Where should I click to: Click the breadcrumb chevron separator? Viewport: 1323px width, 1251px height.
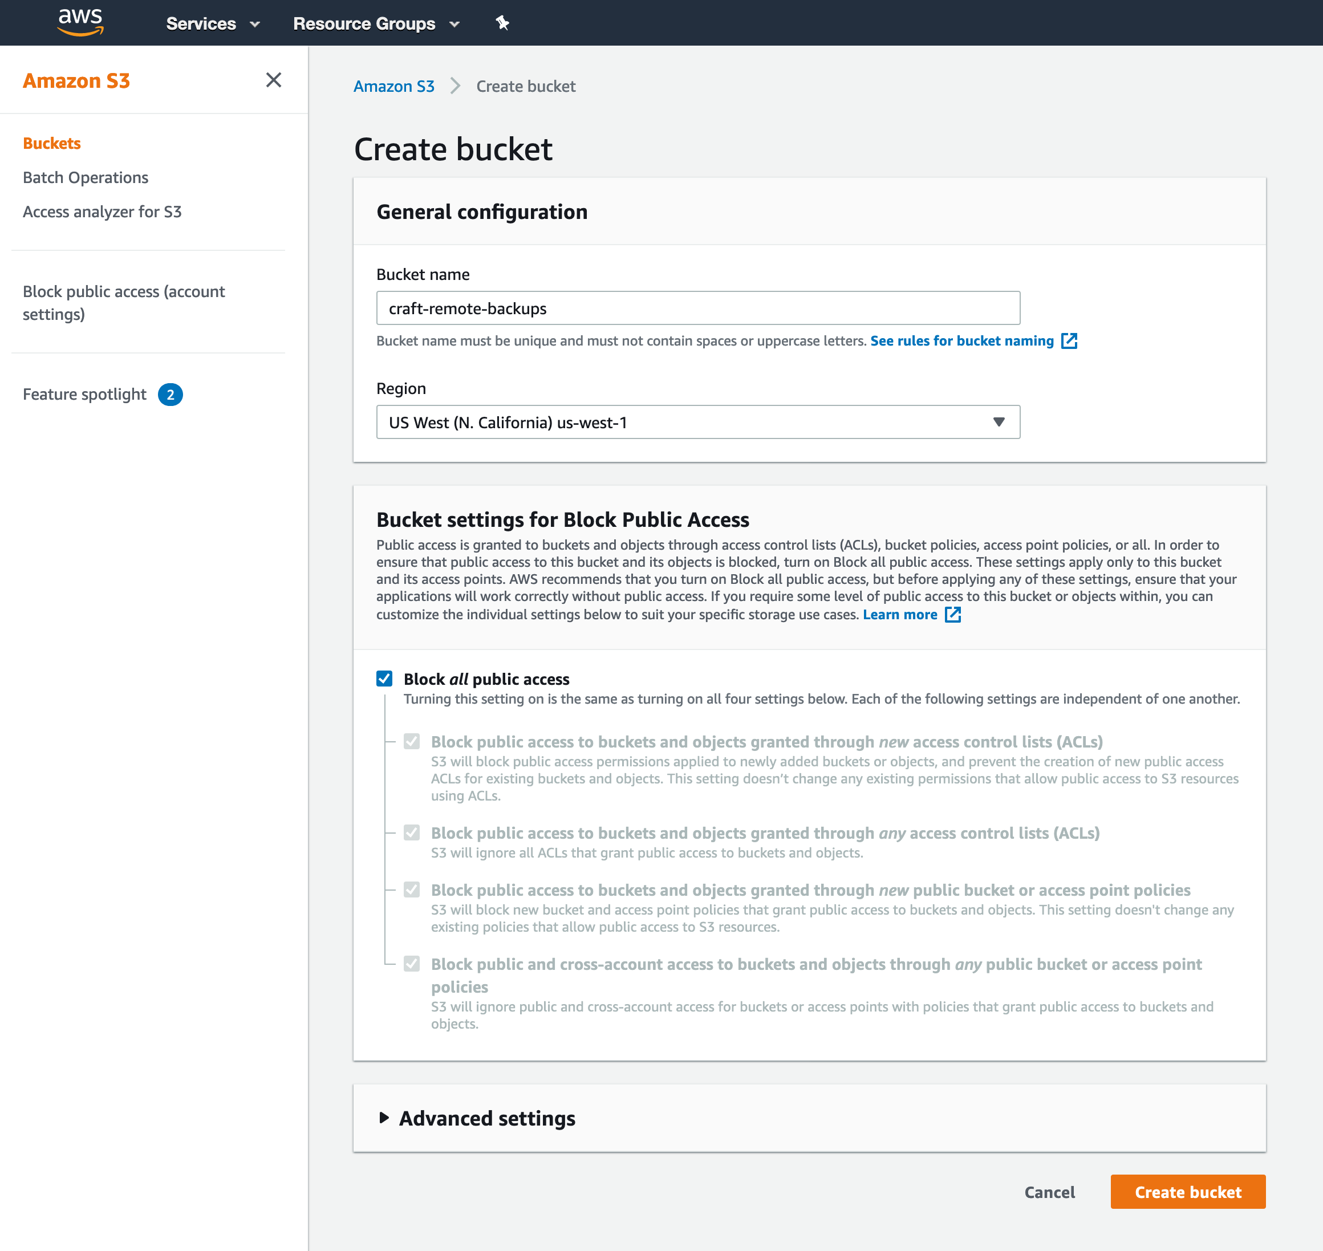click(x=456, y=86)
